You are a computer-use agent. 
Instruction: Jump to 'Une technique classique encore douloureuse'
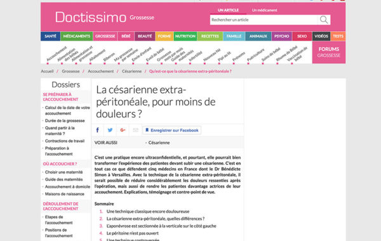[x=148, y=211]
